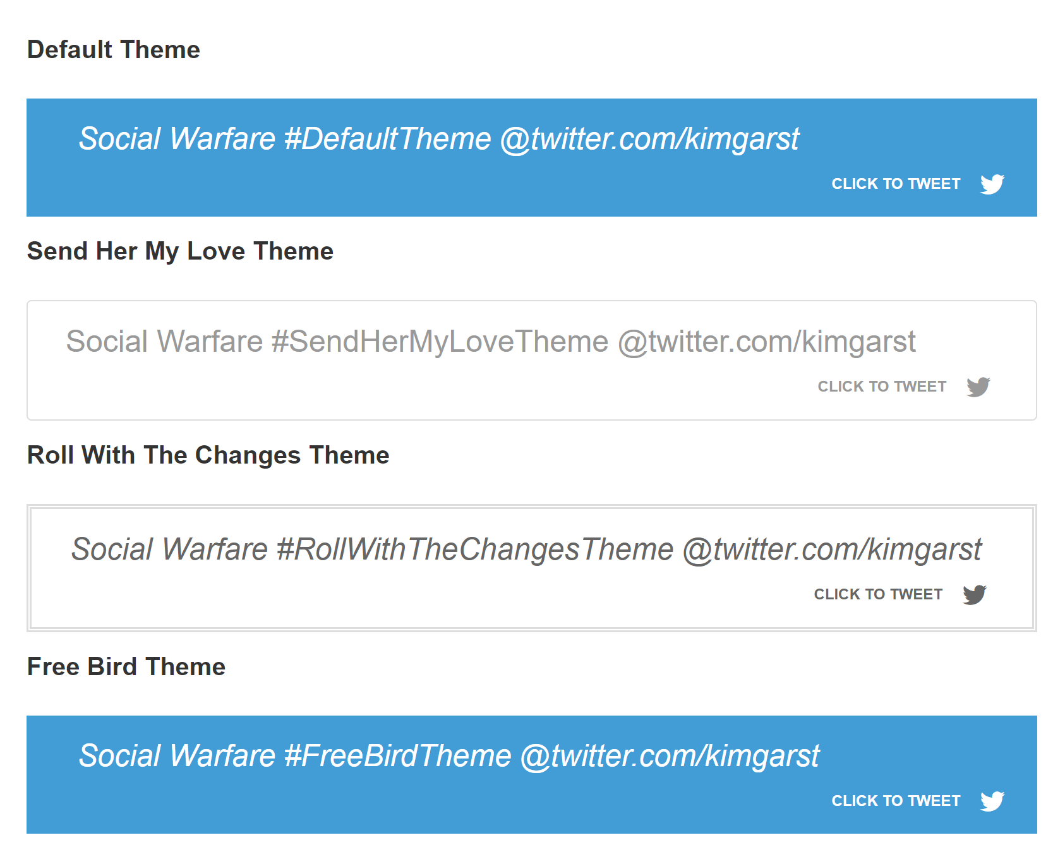Click the Twitter bird icon in Send Her My Love box

[978, 387]
